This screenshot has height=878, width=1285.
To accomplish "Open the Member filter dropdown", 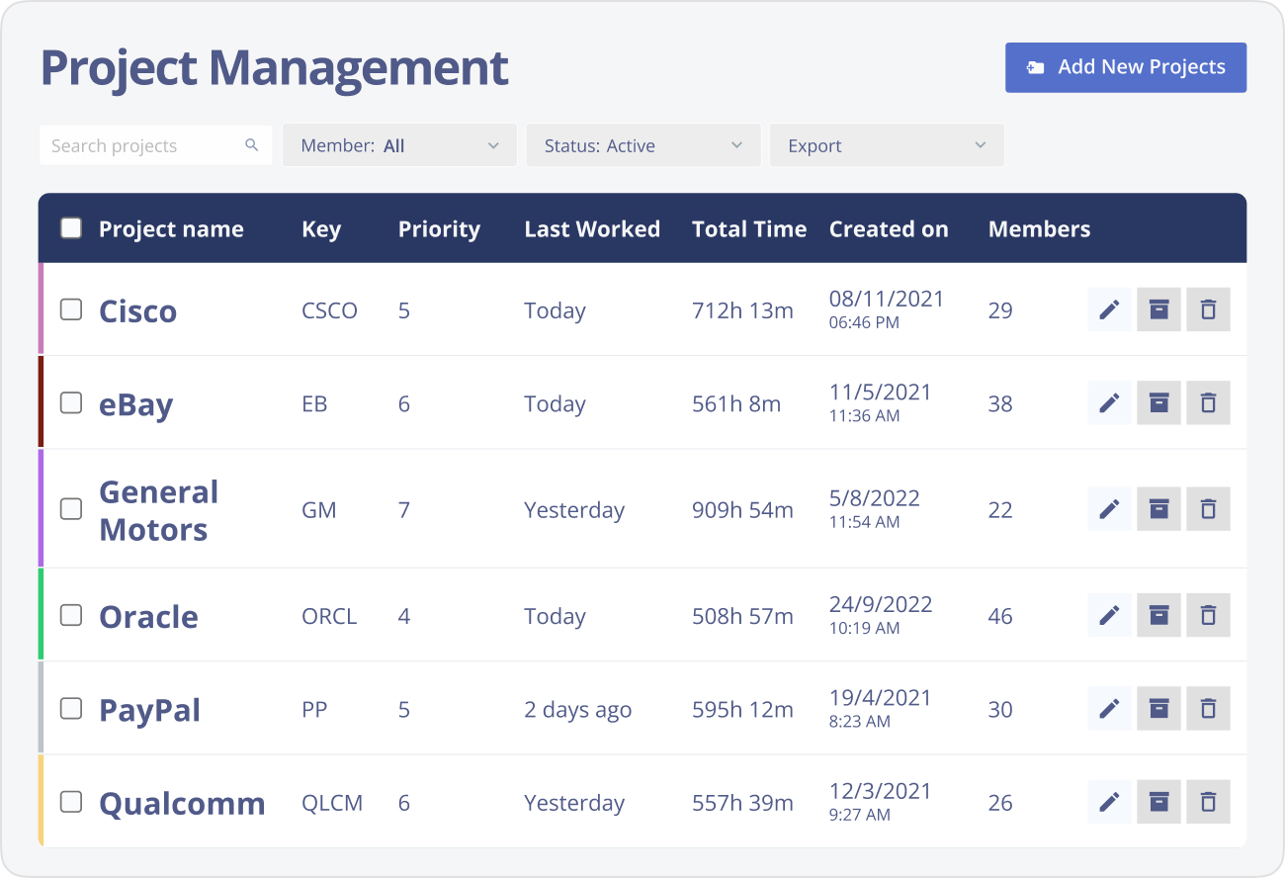I will click(399, 144).
